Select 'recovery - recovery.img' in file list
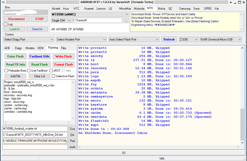 (x=18, y=95)
